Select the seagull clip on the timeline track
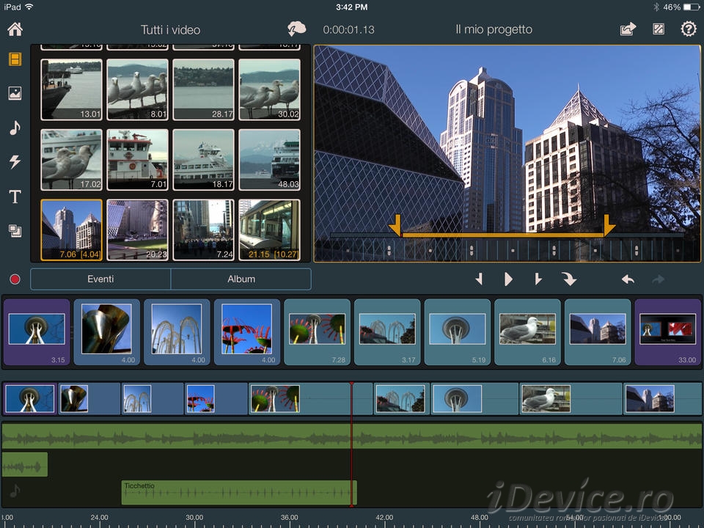The image size is (704, 528). (x=571, y=399)
